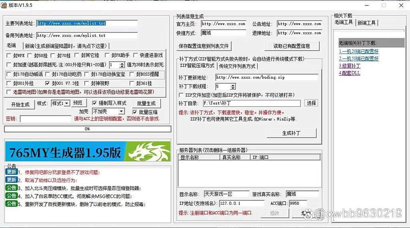Viewport: 410px width, 228px height.
Task: Click the app icon in the title bar
Action: (4, 5)
